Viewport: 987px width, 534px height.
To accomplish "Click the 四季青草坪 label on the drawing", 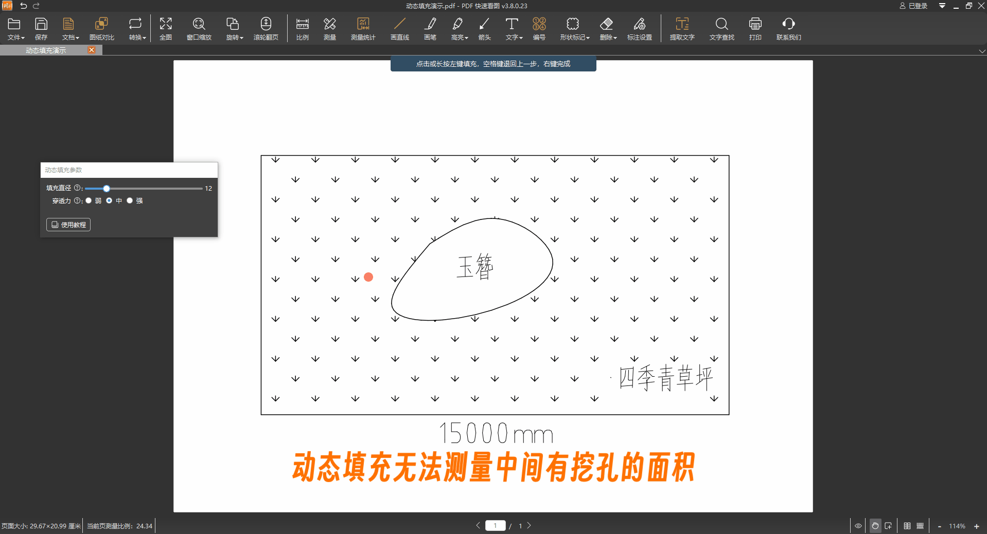I will (x=666, y=378).
